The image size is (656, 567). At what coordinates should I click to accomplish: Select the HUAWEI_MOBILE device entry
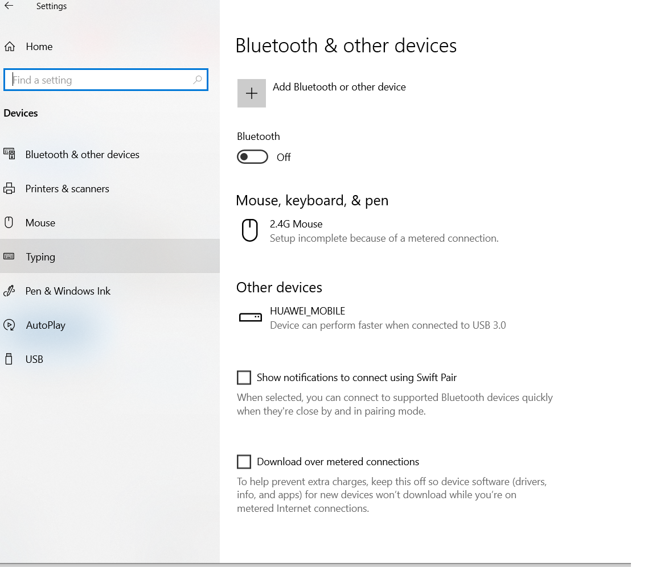point(388,317)
